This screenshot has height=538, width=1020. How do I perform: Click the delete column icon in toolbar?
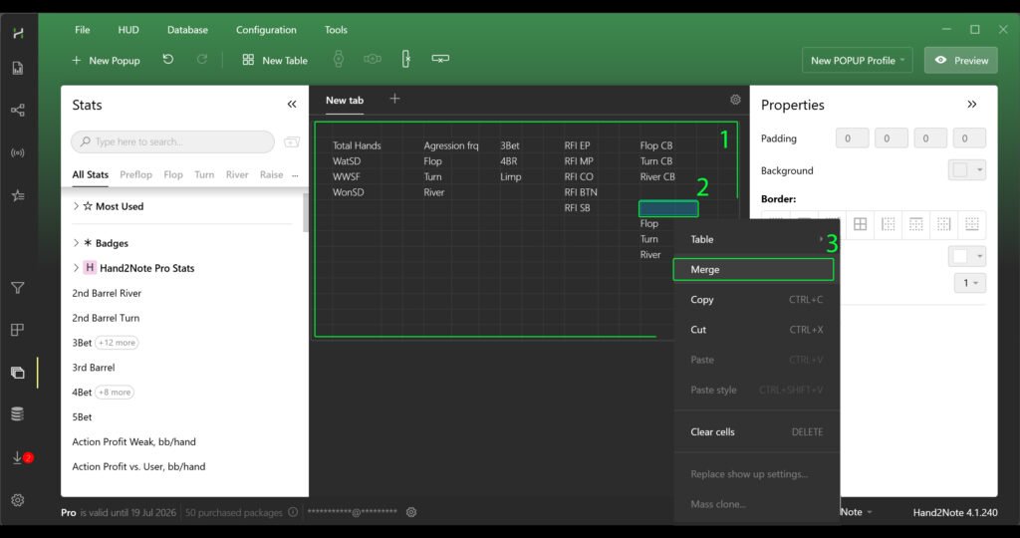(x=405, y=60)
